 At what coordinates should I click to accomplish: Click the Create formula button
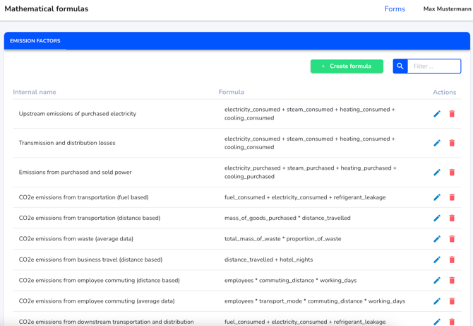347,66
